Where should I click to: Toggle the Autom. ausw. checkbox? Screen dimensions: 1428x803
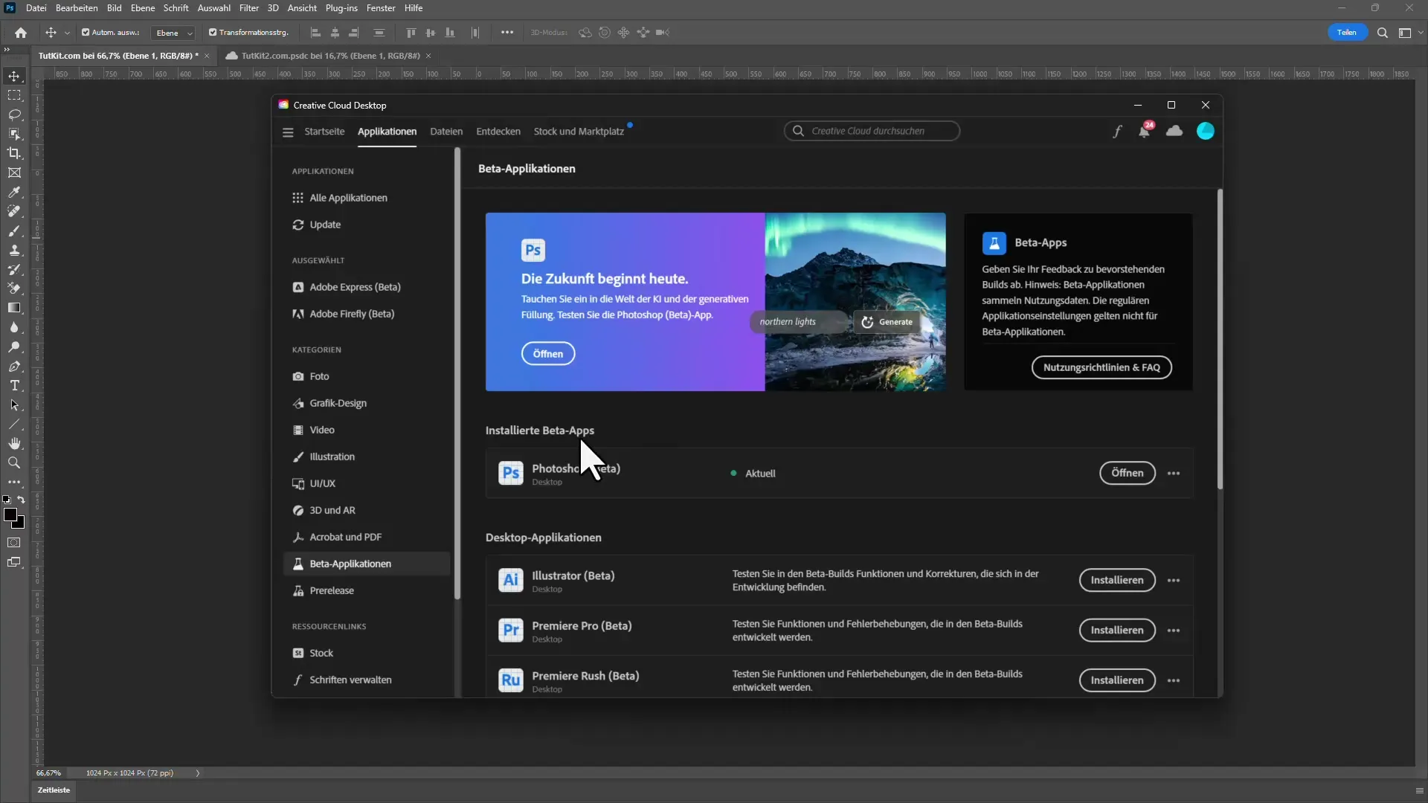pos(86,32)
